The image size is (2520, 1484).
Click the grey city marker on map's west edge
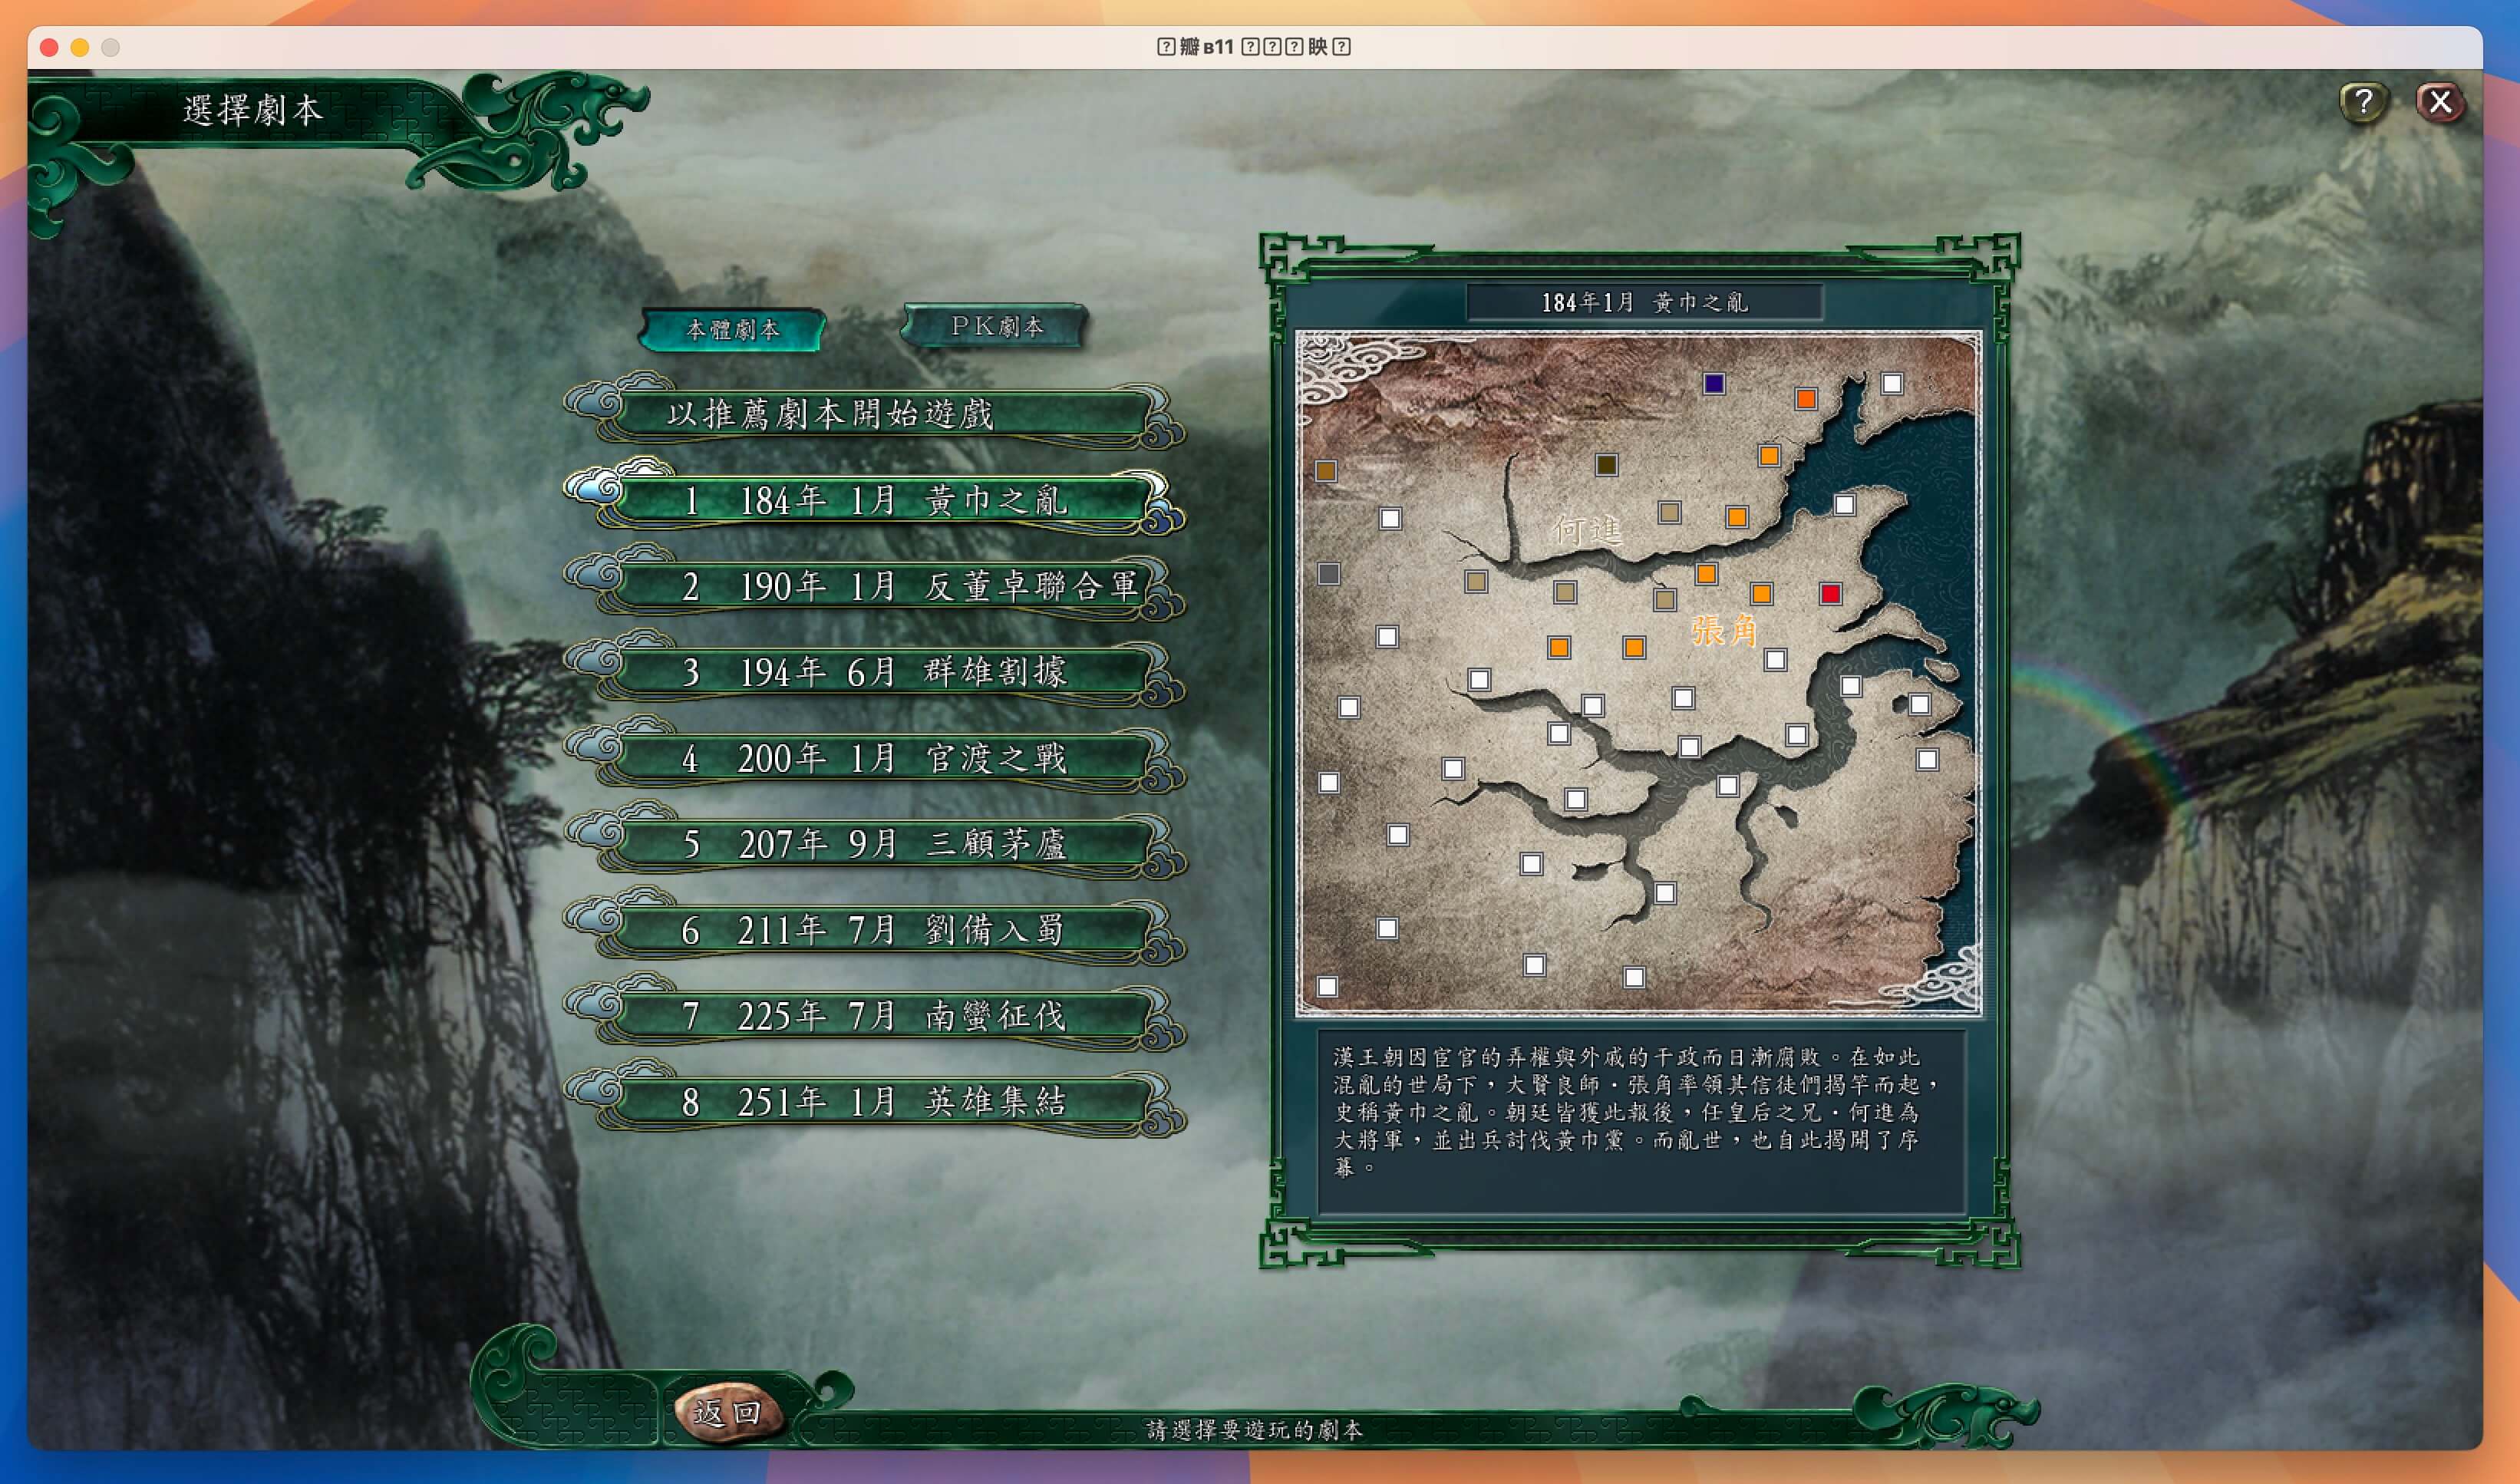1329,574
